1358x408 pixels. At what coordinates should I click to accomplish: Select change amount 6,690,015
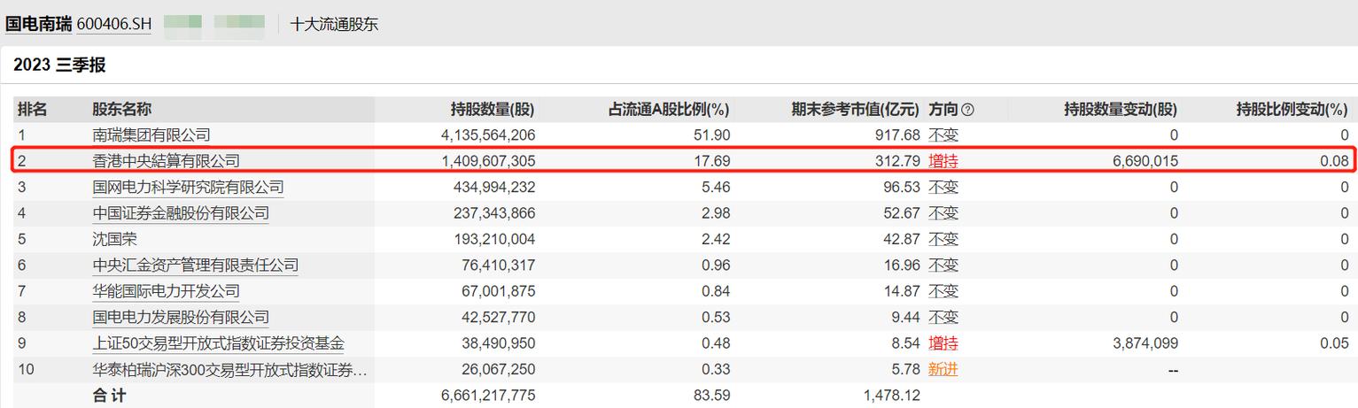coord(1145,161)
